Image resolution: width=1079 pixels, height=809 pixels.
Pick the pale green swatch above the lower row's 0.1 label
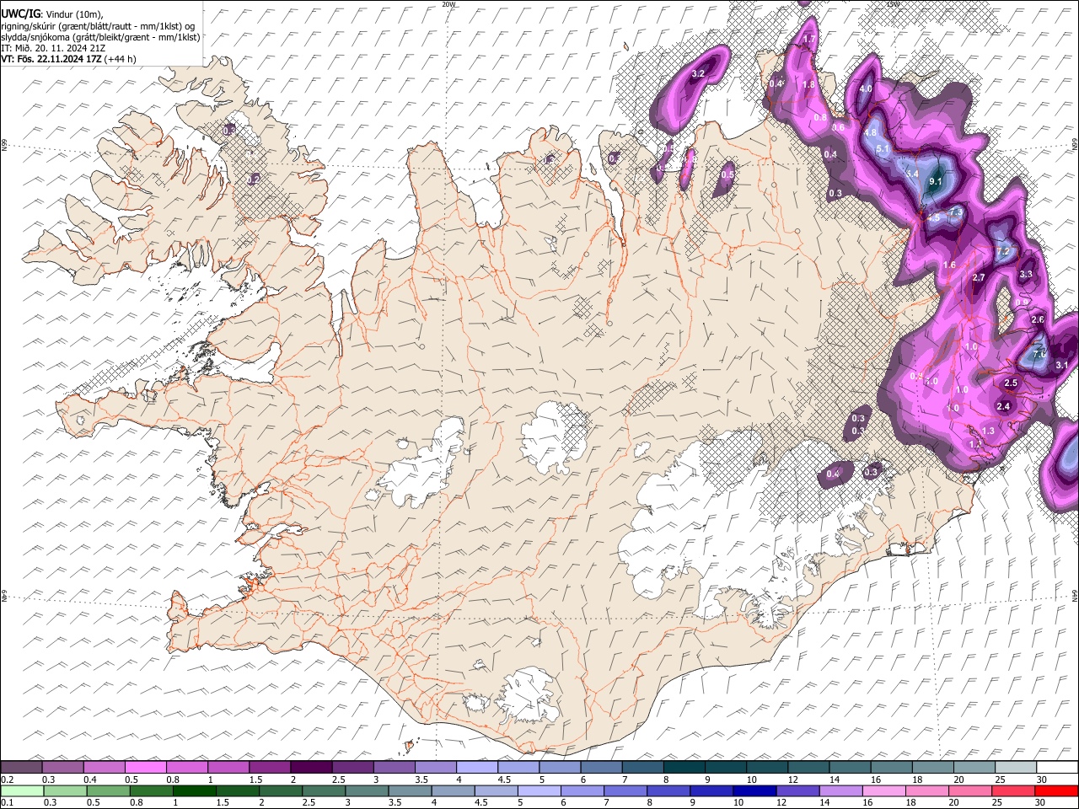coord(21,791)
